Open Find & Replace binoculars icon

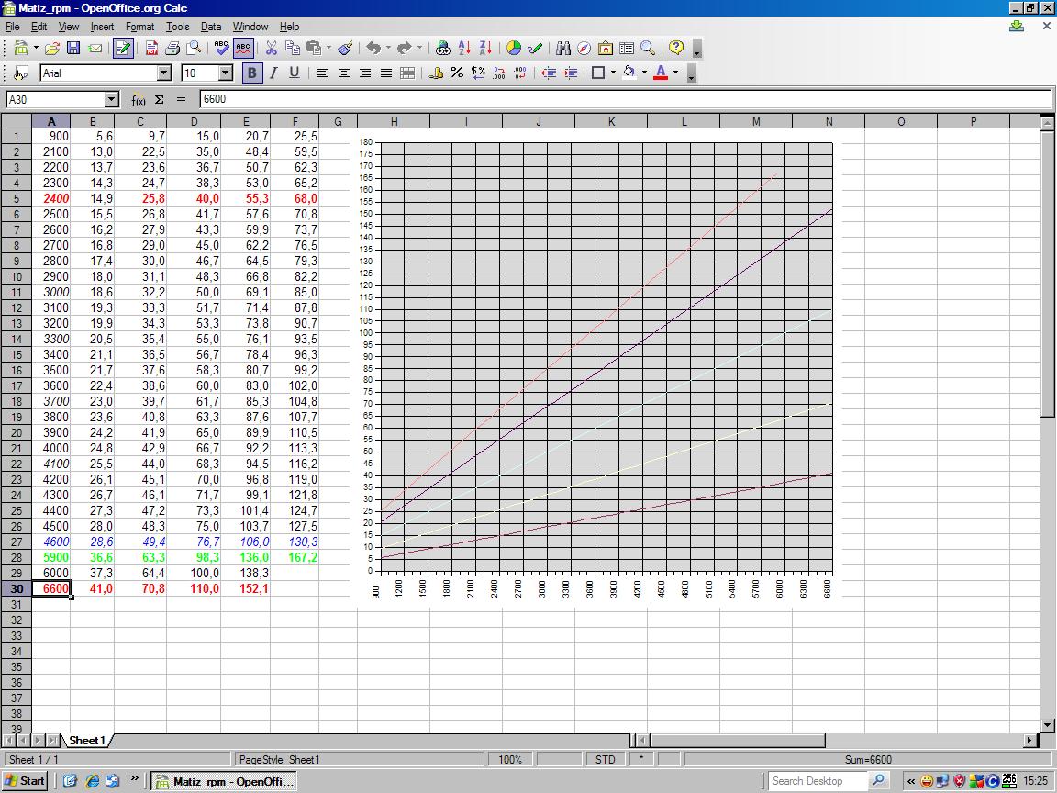[x=563, y=49]
